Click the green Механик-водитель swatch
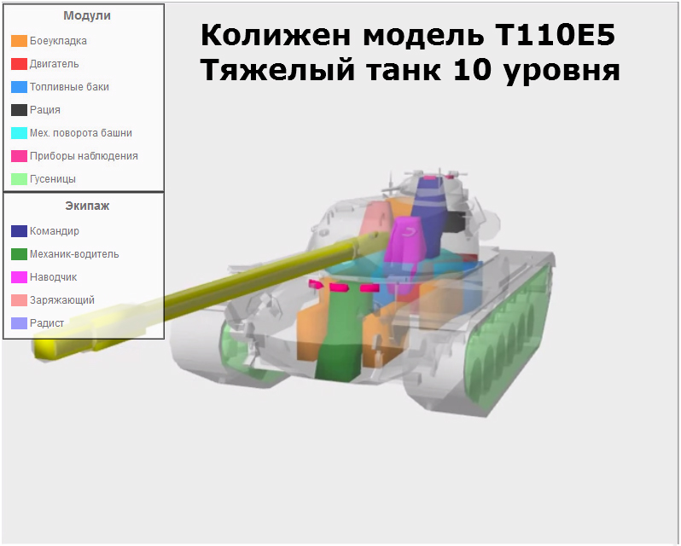681x546 pixels. click(19, 254)
